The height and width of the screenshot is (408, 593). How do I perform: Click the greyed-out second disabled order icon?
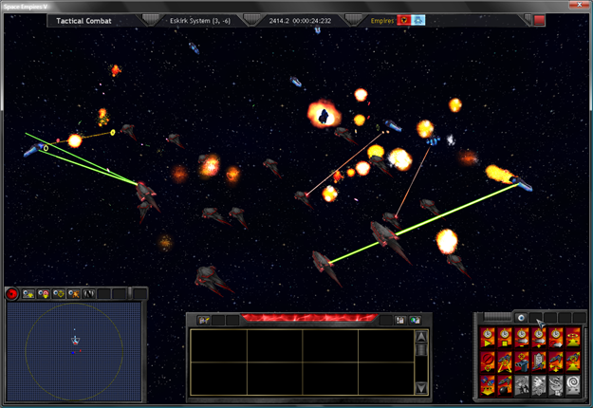[x=539, y=385]
